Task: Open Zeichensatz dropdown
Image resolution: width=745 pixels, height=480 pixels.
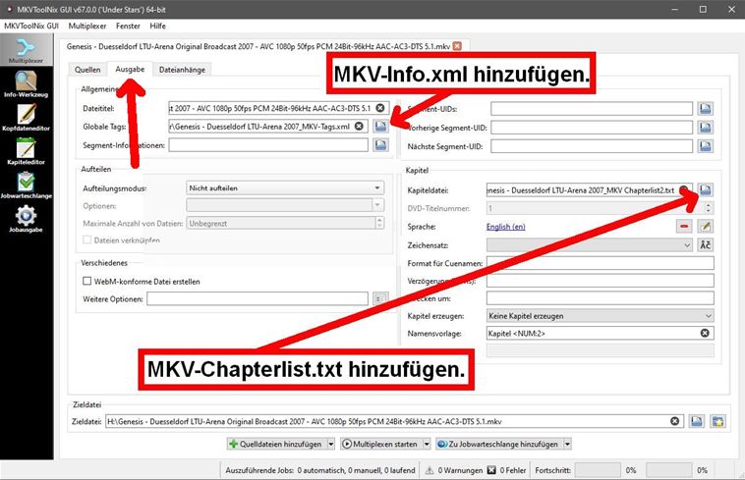Action: [x=590, y=244]
